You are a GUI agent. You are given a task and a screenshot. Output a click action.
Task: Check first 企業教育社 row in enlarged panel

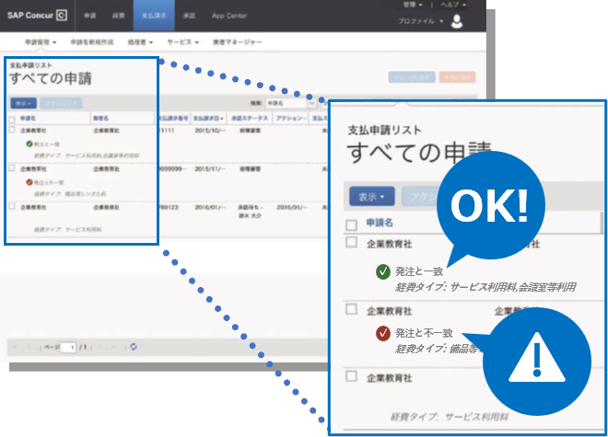[x=351, y=243]
